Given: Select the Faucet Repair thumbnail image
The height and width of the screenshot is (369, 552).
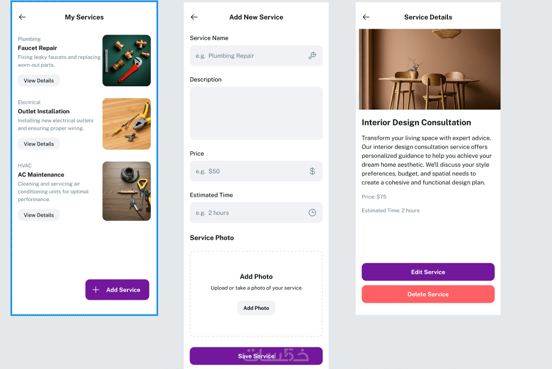Looking at the screenshot, I should (126, 60).
